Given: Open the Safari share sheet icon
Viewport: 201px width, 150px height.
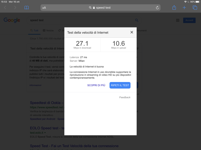Looking at the screenshot, I should pyautogui.click(x=174, y=8).
